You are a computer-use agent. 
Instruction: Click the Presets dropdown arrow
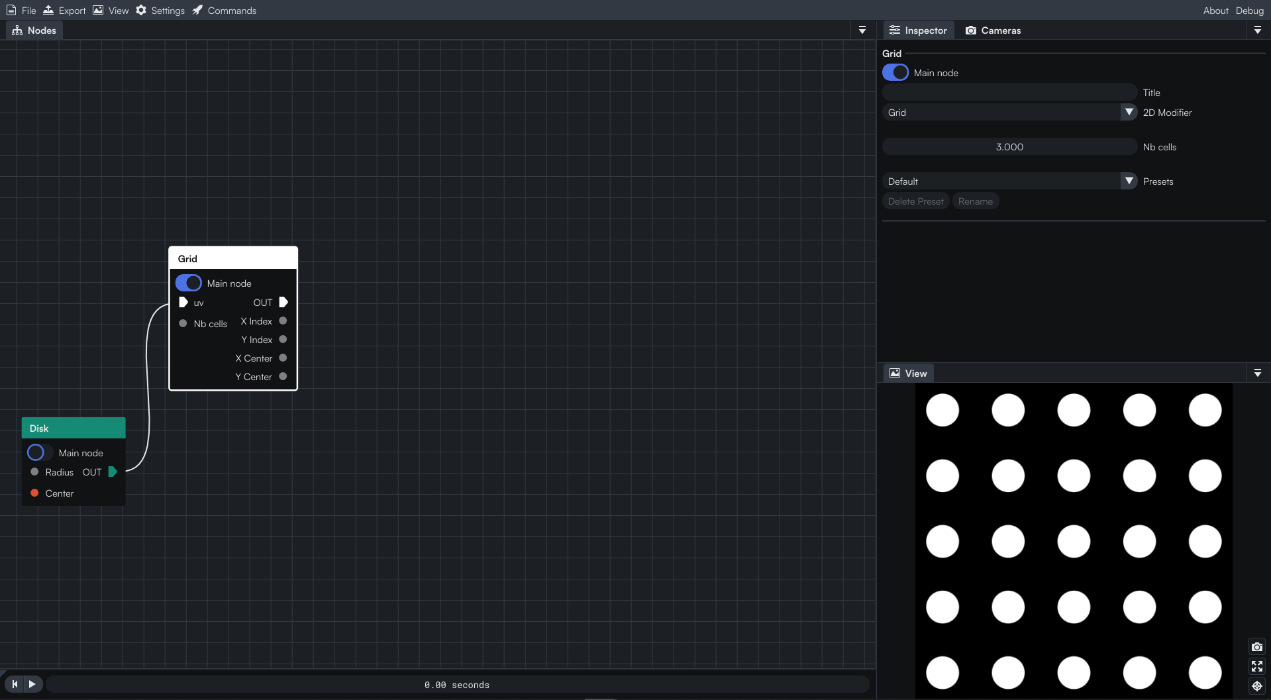coord(1129,181)
